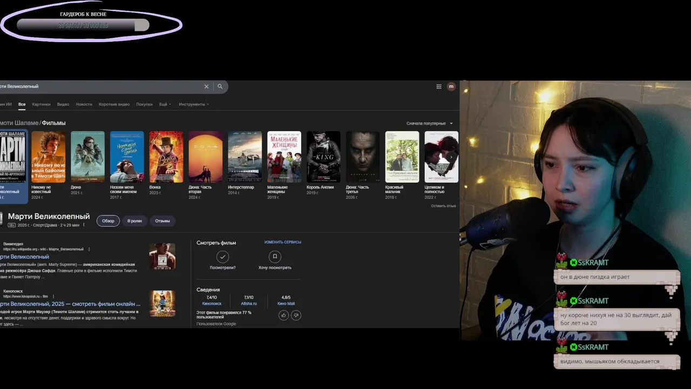Viewport: 691px width, 389px height.
Task: Switch to the Картинки tab
Action: tap(41, 104)
